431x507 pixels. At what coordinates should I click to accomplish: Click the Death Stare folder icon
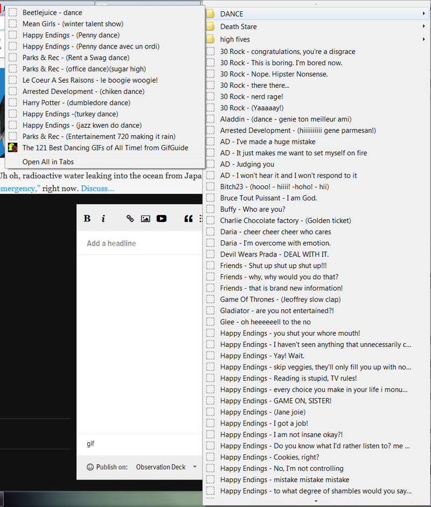coord(211,26)
